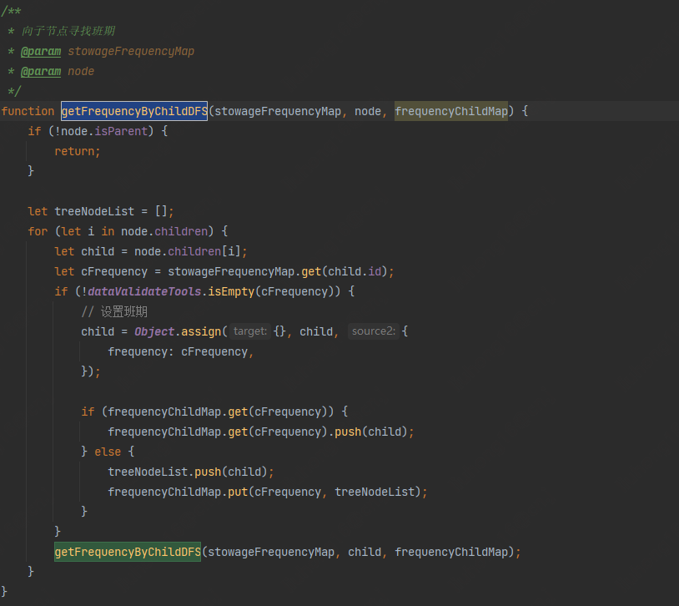Click the highlighted frequencyChildMap parameter
Screen dimensions: 679x606
pyautogui.click(x=450, y=111)
